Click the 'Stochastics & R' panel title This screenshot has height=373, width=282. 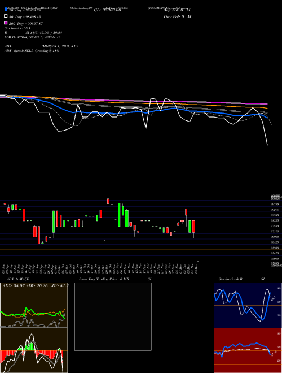click(230, 279)
